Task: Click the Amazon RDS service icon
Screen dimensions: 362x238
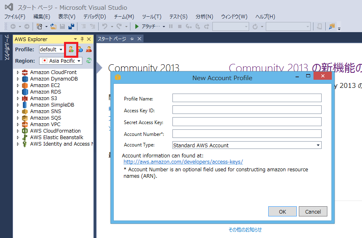Action: [x=25, y=92]
